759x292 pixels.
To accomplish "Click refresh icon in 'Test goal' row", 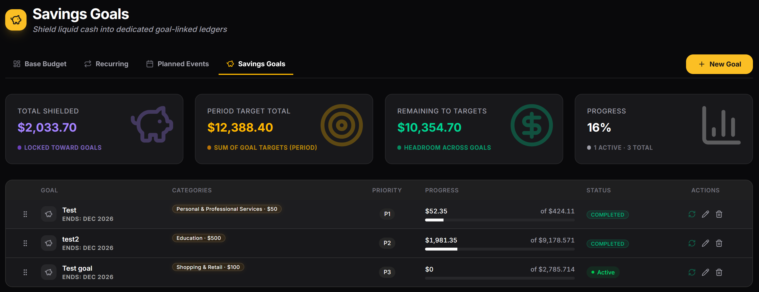I will point(692,272).
